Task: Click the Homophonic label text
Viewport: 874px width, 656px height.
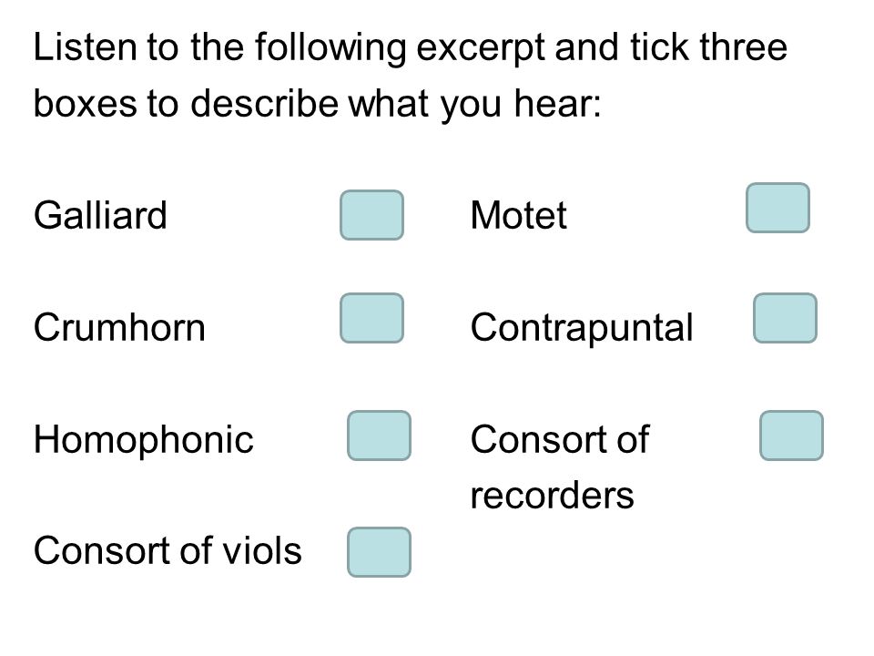Action: (x=143, y=441)
